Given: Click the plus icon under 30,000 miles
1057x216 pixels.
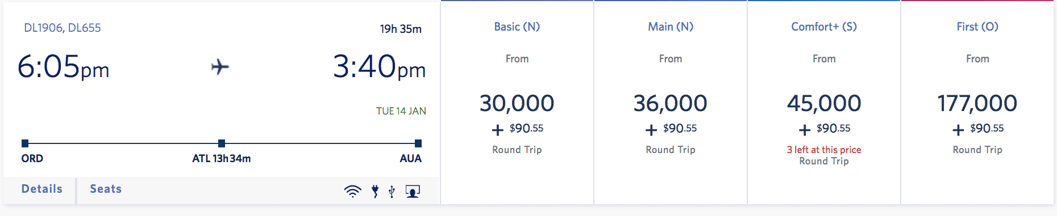Looking at the screenshot, I should tap(498, 130).
